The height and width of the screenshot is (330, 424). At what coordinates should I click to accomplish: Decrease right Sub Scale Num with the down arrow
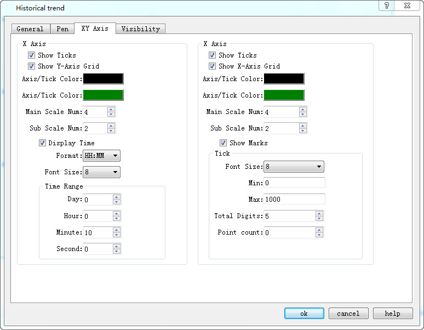(x=303, y=131)
